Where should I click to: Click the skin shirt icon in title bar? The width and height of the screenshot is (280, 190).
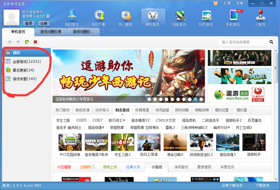(216, 3)
